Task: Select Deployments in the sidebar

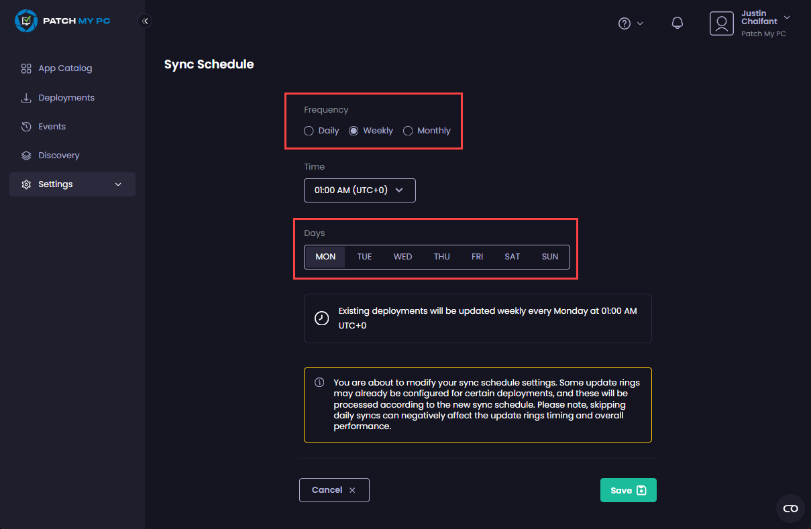Action: tap(65, 97)
